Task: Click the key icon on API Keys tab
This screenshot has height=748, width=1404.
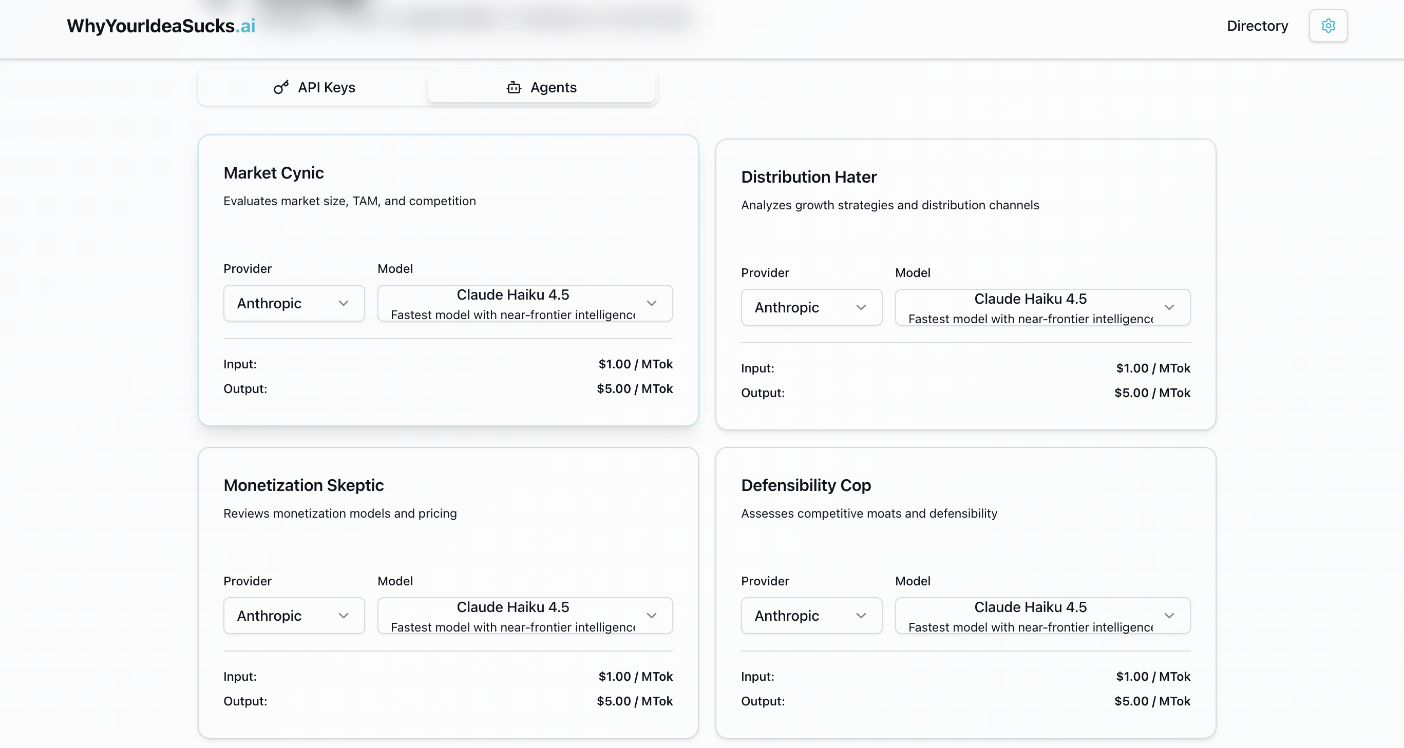Action: pyautogui.click(x=281, y=87)
